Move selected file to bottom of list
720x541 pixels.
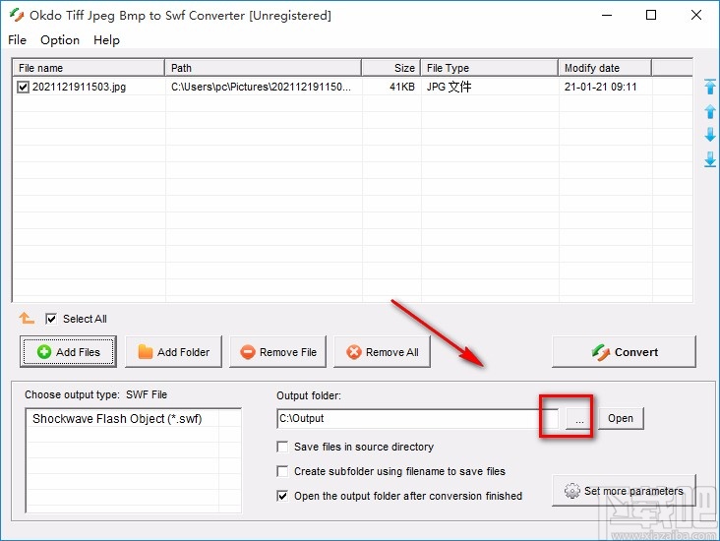click(709, 159)
